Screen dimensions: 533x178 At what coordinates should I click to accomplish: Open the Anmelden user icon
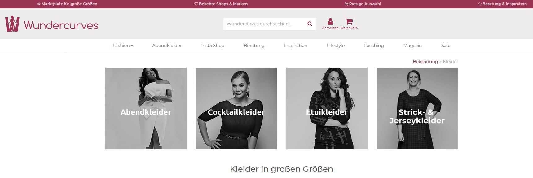coord(330,22)
